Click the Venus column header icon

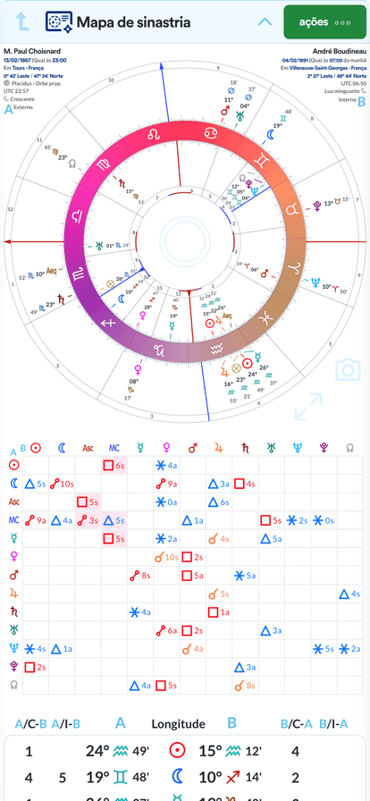click(x=166, y=448)
